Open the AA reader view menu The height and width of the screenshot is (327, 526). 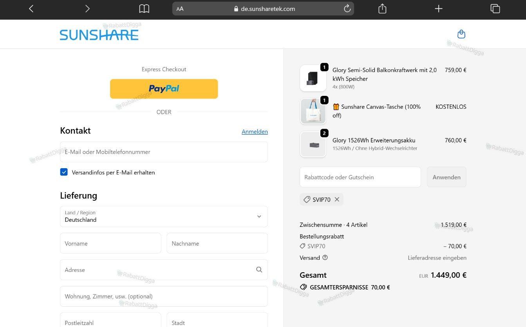180,9
